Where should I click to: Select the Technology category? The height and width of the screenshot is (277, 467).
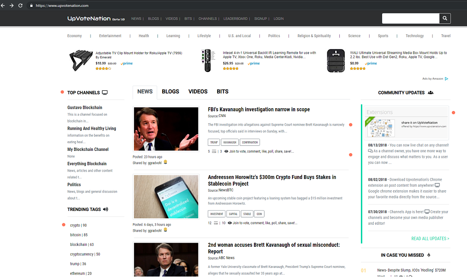[x=414, y=36]
